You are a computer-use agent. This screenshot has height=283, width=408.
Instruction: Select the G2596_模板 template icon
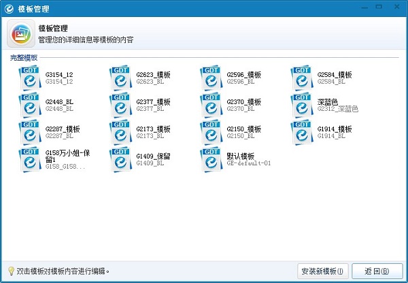coord(211,78)
